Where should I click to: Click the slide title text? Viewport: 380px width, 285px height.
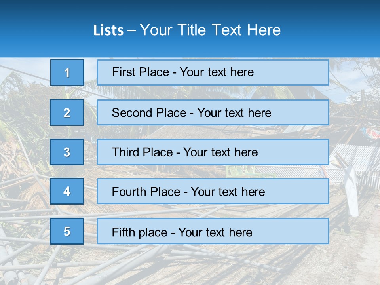[x=187, y=30]
